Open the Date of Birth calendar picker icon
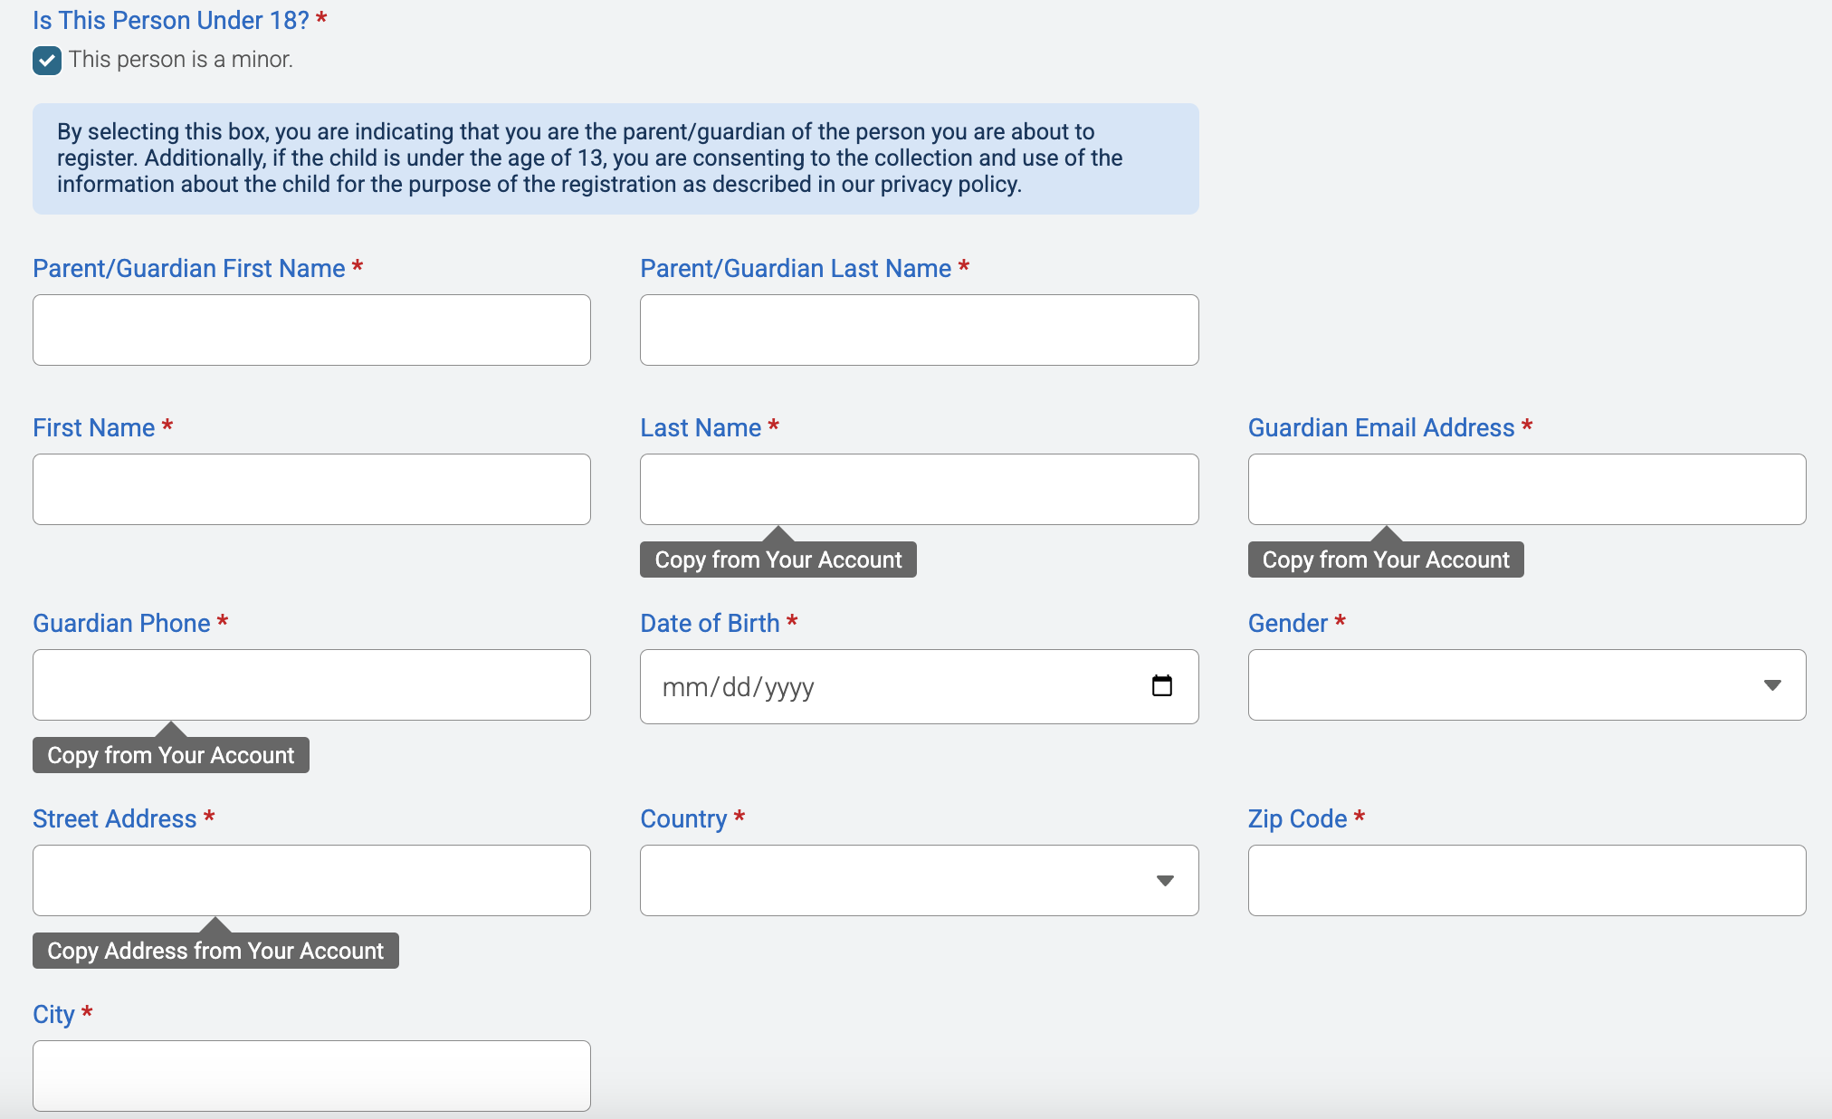The height and width of the screenshot is (1119, 1832). [1161, 686]
